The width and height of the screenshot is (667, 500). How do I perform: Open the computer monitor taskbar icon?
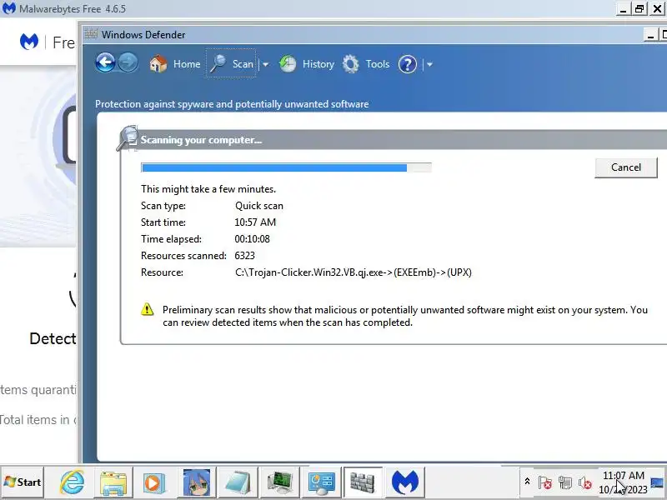click(280, 482)
